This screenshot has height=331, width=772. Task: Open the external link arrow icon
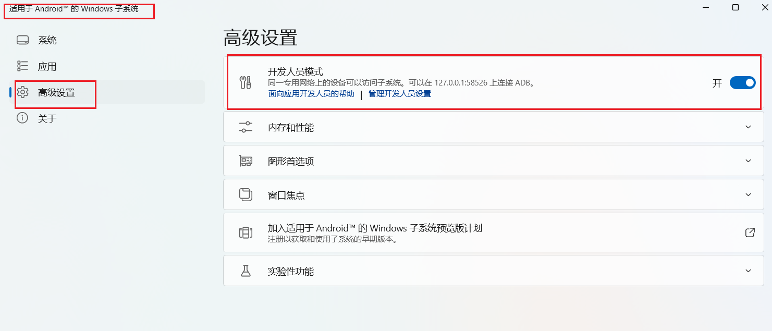[x=750, y=232]
